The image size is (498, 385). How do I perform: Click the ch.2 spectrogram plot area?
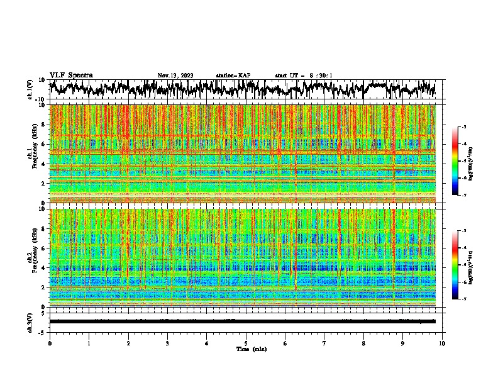point(243,258)
